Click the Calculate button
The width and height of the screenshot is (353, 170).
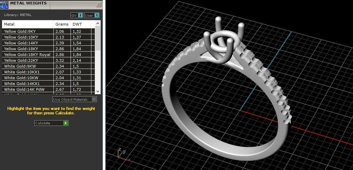click(51, 123)
